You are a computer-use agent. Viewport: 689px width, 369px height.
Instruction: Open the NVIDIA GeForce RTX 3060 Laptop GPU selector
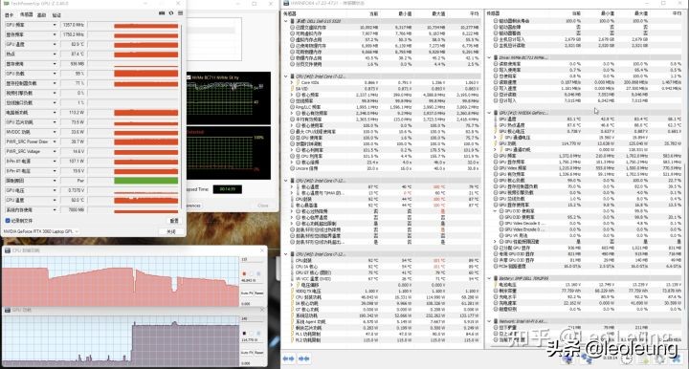(x=41, y=231)
